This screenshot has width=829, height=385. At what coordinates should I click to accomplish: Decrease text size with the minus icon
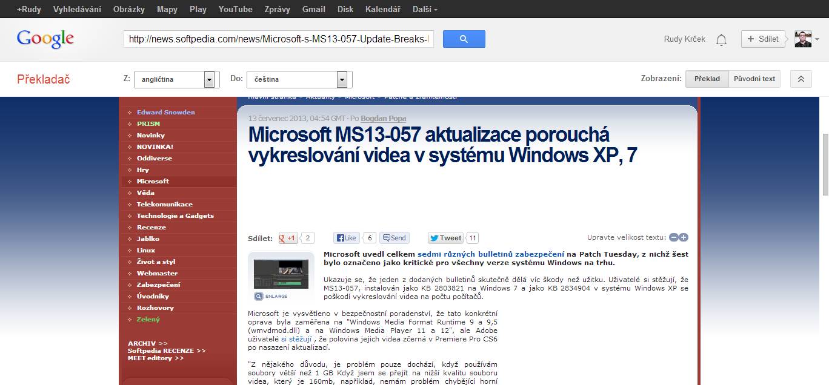click(673, 238)
